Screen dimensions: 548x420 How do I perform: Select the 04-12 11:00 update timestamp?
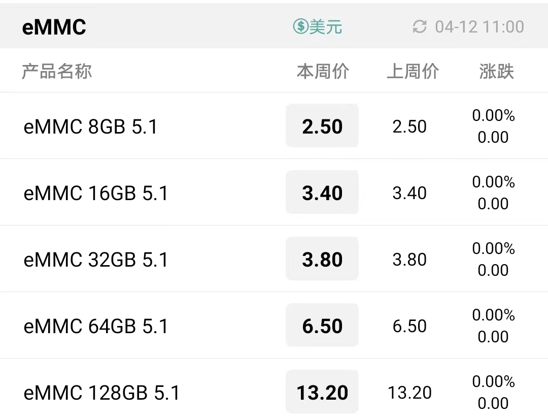click(x=479, y=27)
